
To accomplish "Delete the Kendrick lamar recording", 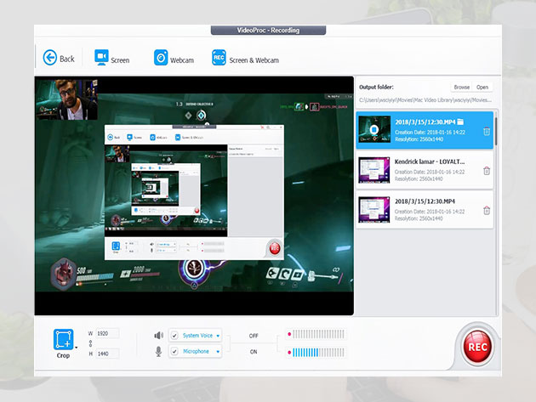I will (487, 171).
